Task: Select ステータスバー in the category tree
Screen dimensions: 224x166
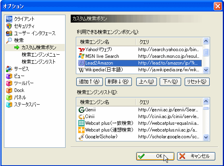Action: tap(27, 105)
